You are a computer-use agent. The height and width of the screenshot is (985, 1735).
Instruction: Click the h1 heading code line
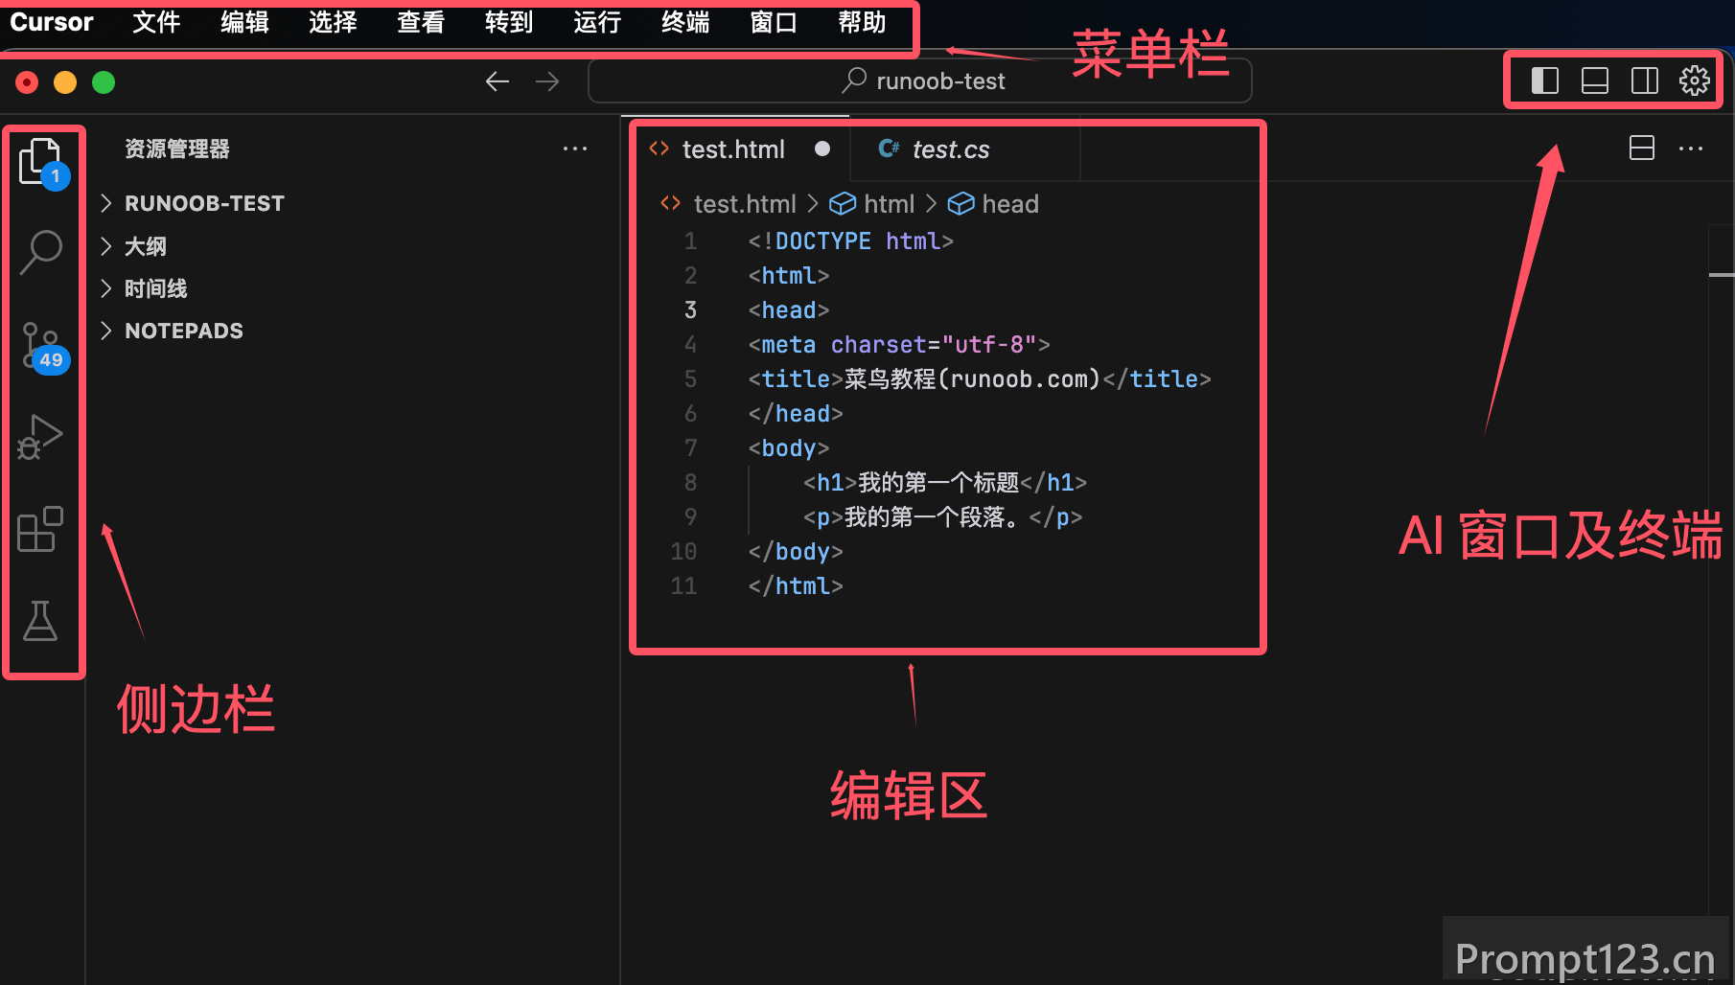click(x=945, y=483)
